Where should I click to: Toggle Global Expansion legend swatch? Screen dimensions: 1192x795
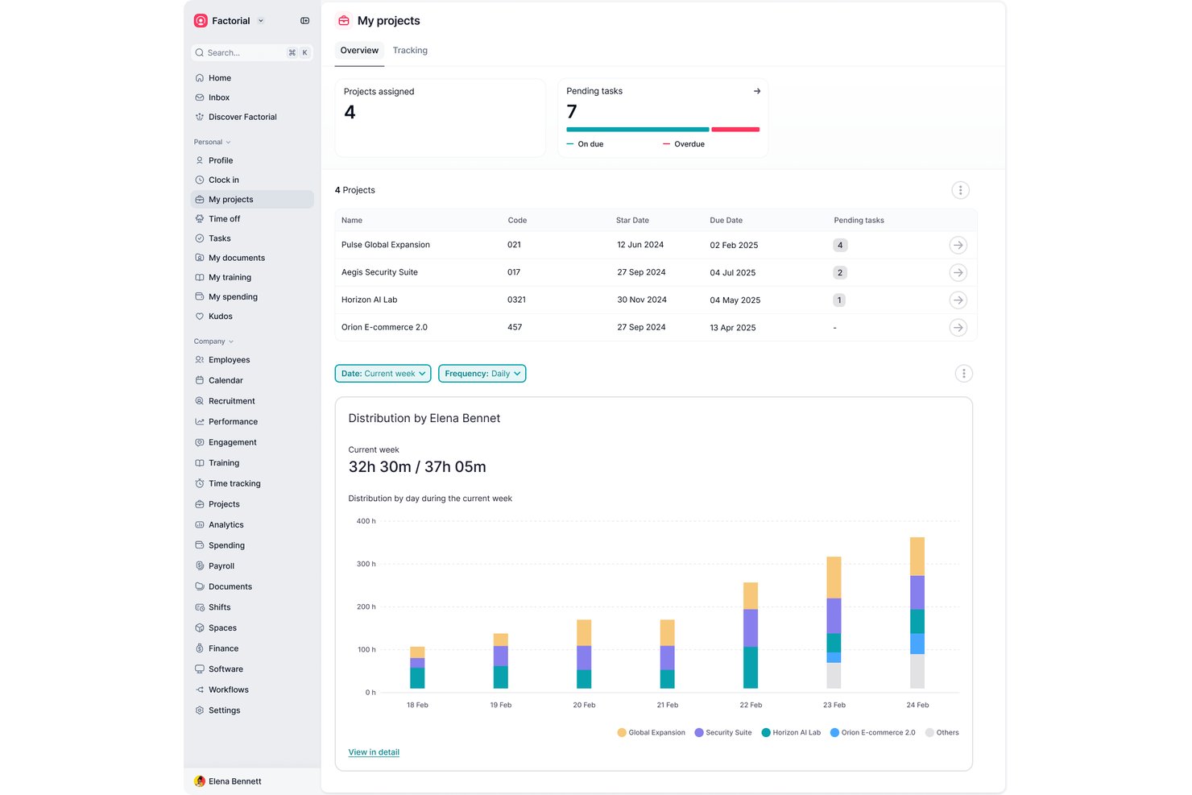pos(622,733)
